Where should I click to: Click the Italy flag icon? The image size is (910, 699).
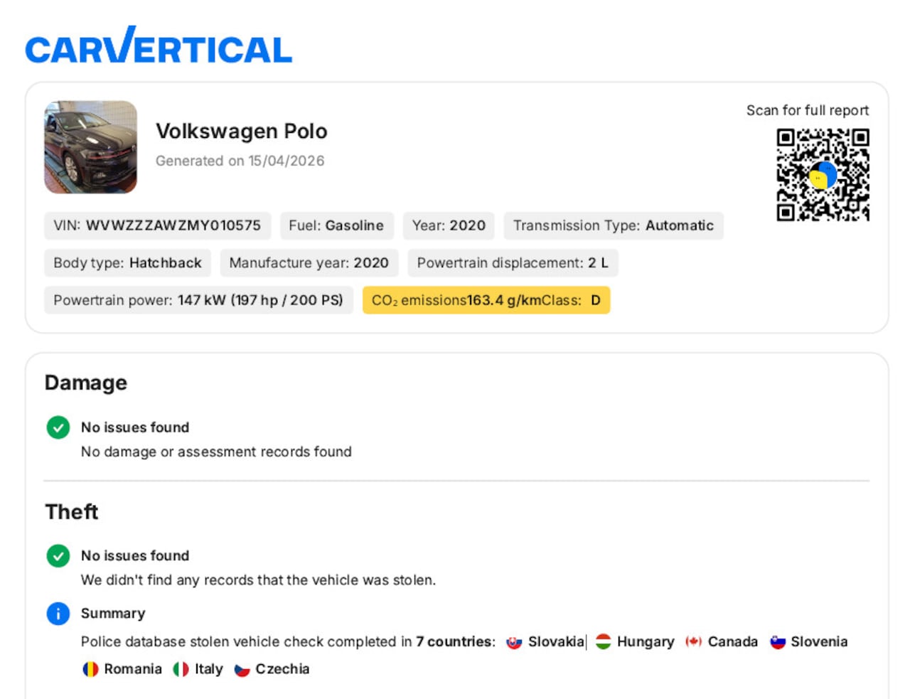[181, 669]
